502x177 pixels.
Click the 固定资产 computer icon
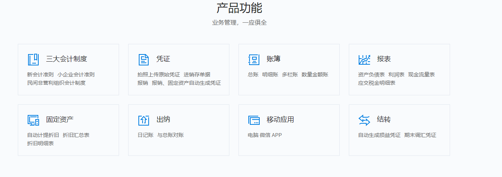pos(33,120)
